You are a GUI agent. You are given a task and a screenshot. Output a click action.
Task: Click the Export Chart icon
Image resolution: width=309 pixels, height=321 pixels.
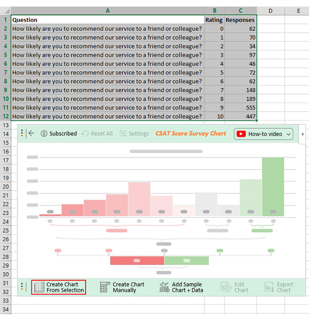point(269,287)
